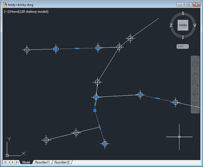Select the Pan hand tool
203x167 pixels.
(195, 75)
